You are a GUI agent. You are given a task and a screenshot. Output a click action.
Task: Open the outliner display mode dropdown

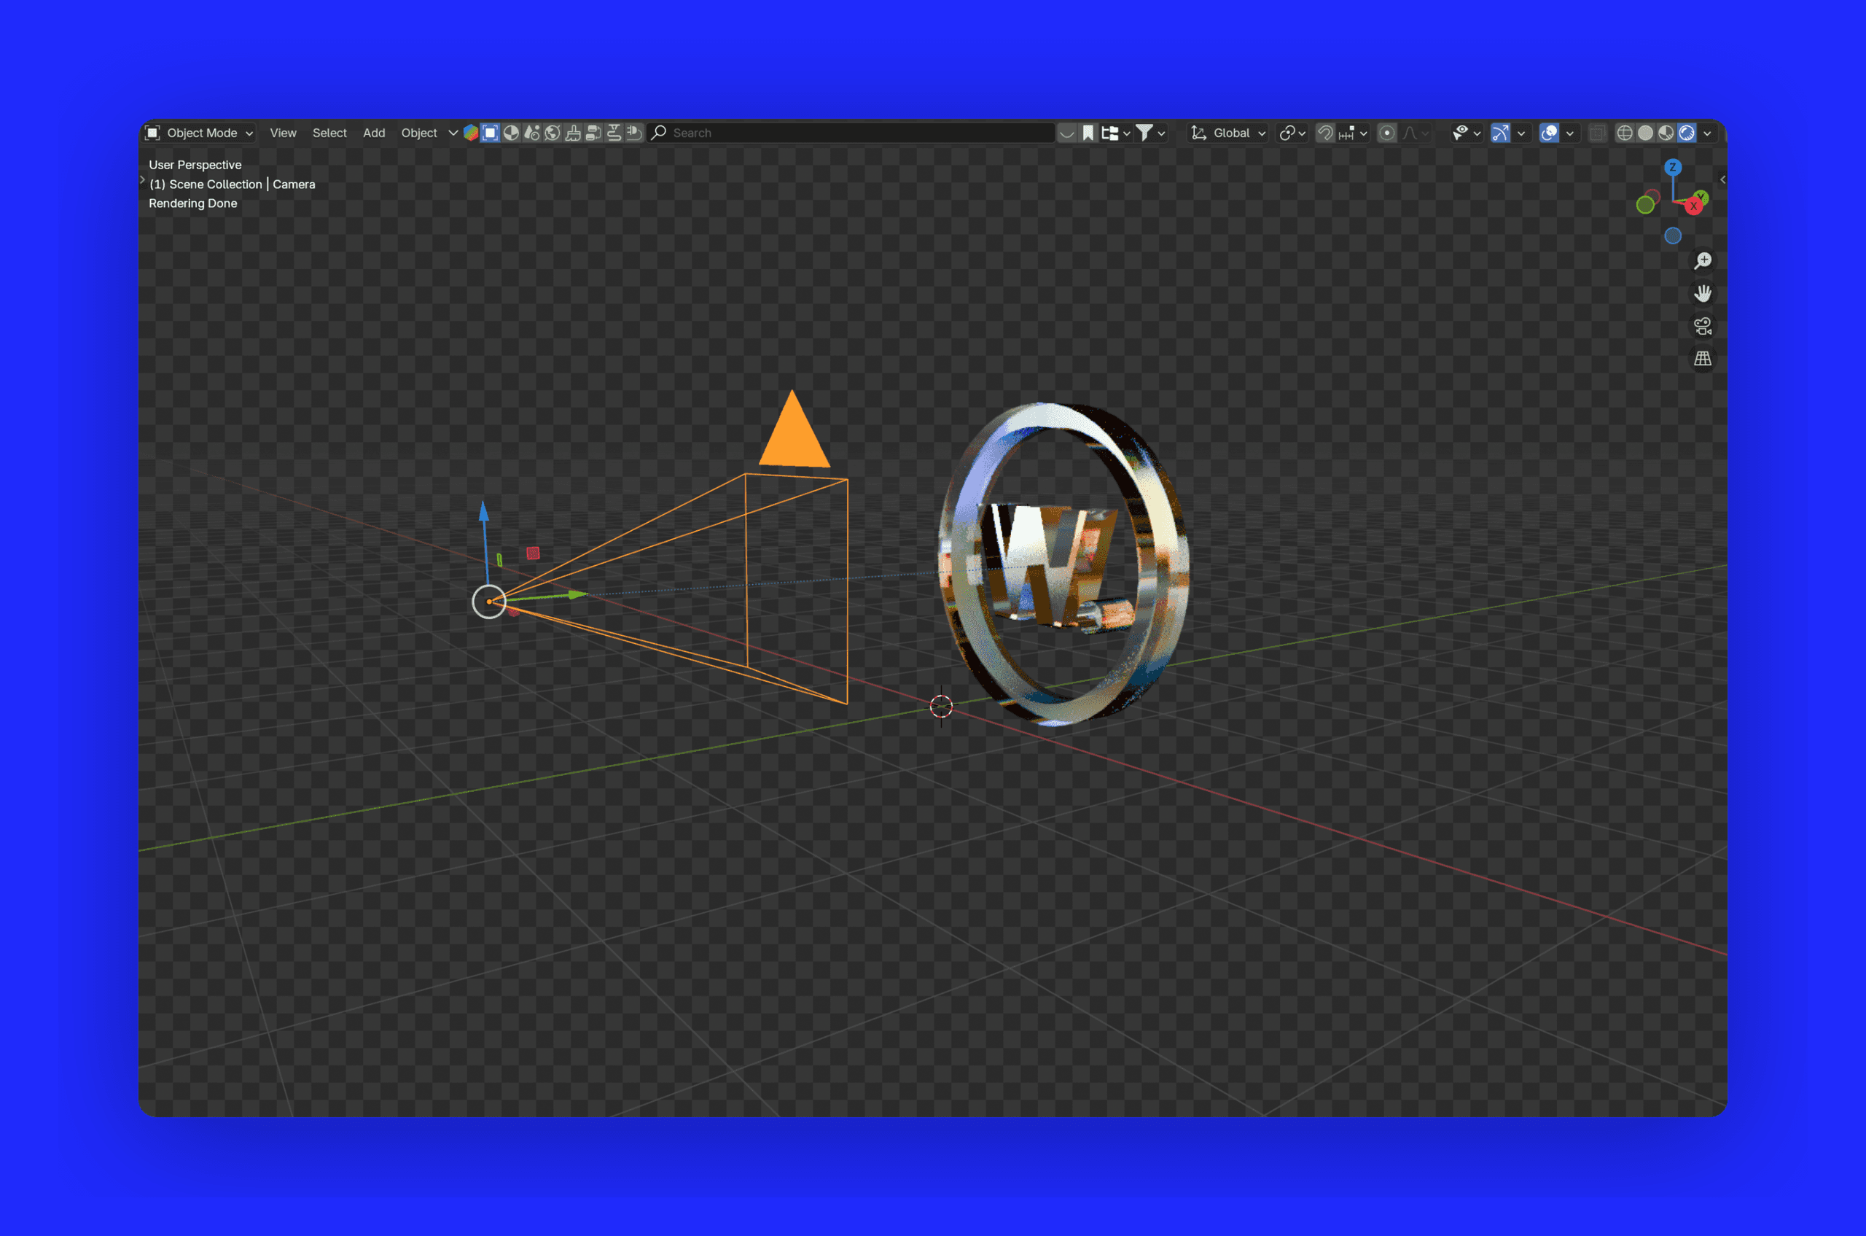click(1116, 133)
